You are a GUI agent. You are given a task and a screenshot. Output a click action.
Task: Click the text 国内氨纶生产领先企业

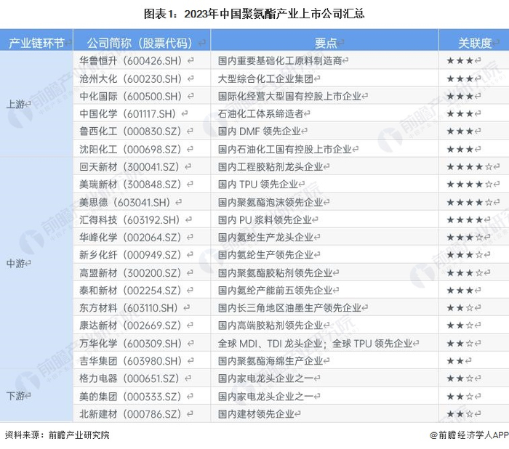pyautogui.click(x=265, y=255)
